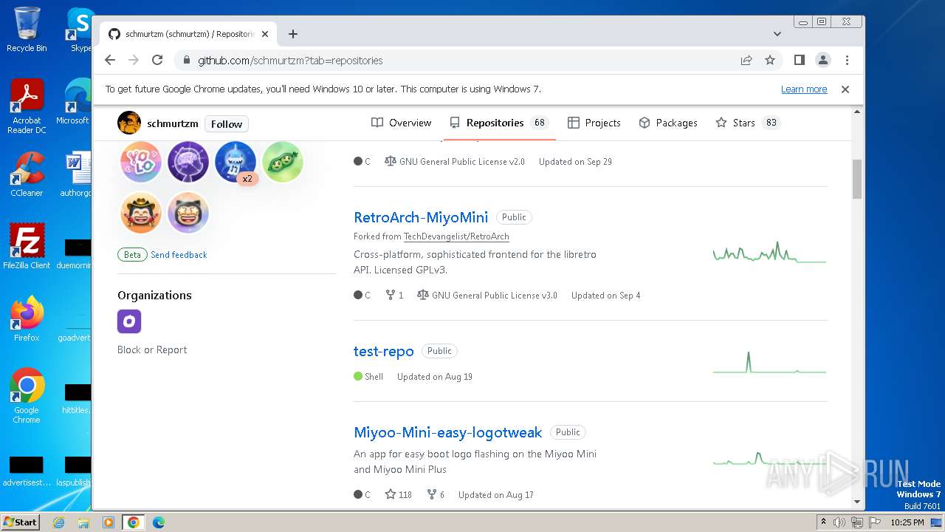Open the File Explorer taskbar icon

click(x=83, y=522)
